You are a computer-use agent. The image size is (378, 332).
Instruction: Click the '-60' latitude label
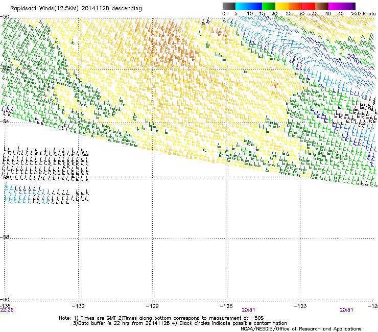tap(5, 299)
